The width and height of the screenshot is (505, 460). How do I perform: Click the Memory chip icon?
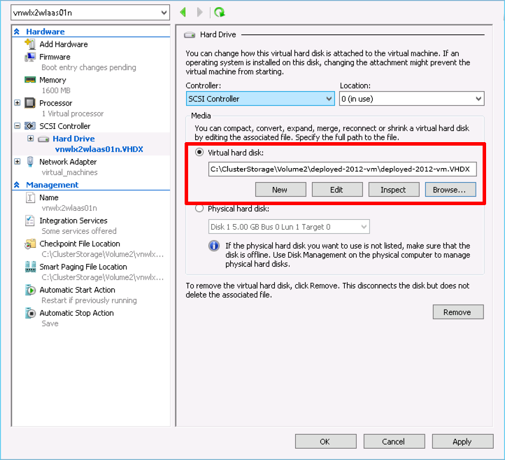[x=30, y=80]
